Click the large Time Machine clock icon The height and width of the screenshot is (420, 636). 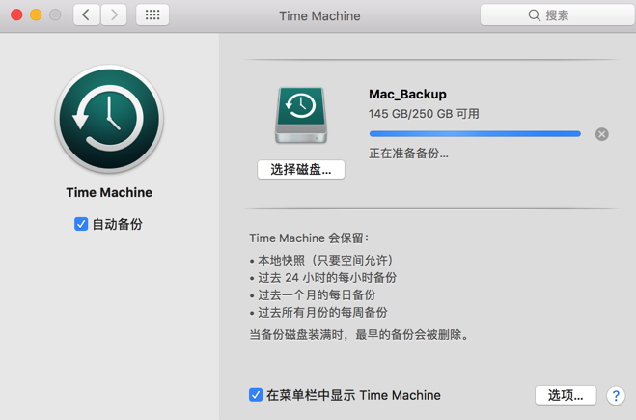(x=109, y=119)
